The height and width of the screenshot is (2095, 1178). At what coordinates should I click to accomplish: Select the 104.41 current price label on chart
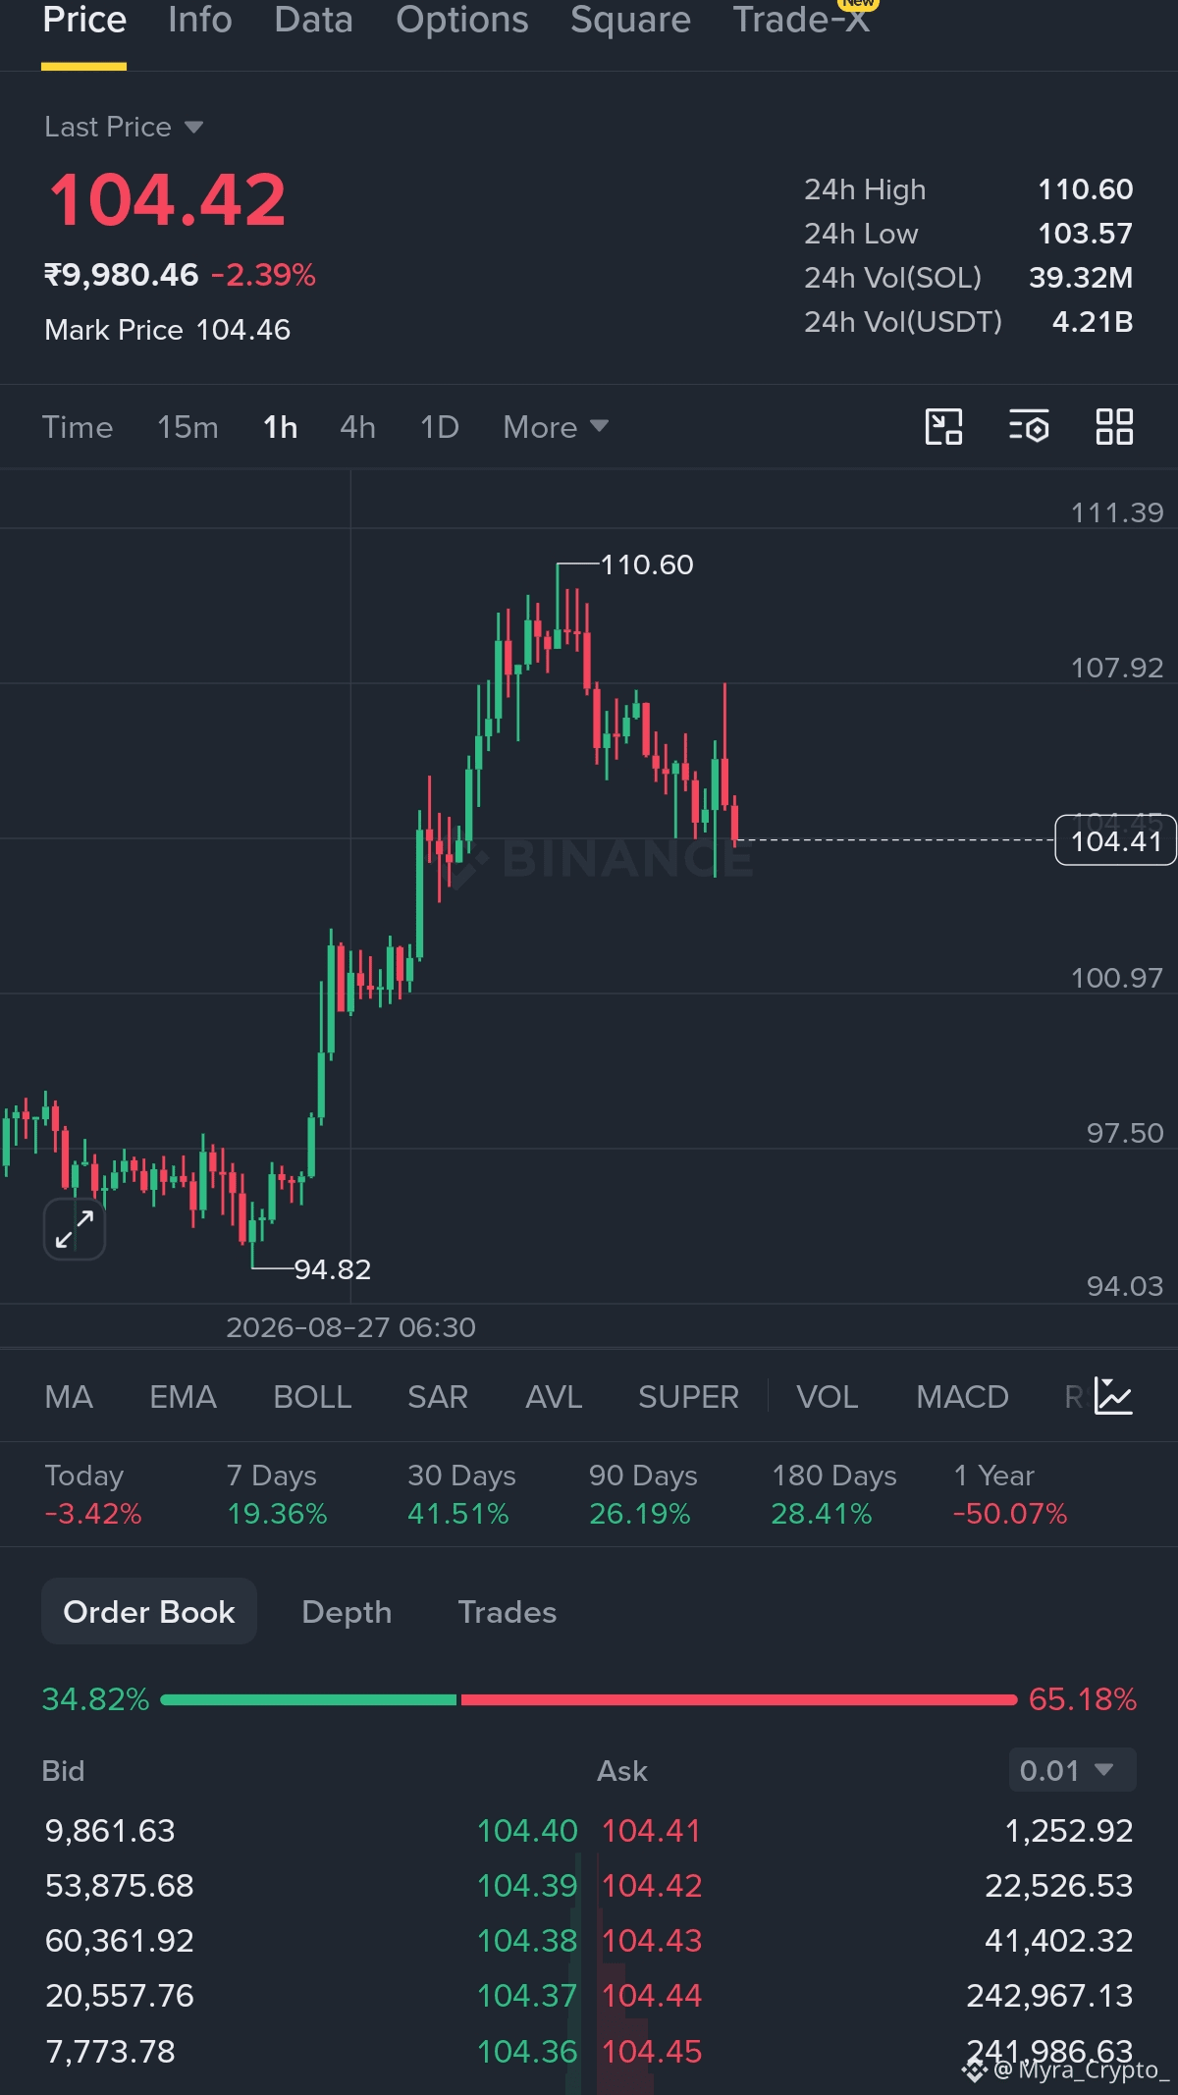pyautogui.click(x=1115, y=841)
